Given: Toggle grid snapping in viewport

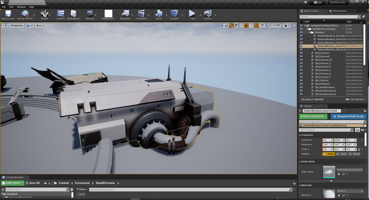Looking at the screenshot, I should click(246, 25).
